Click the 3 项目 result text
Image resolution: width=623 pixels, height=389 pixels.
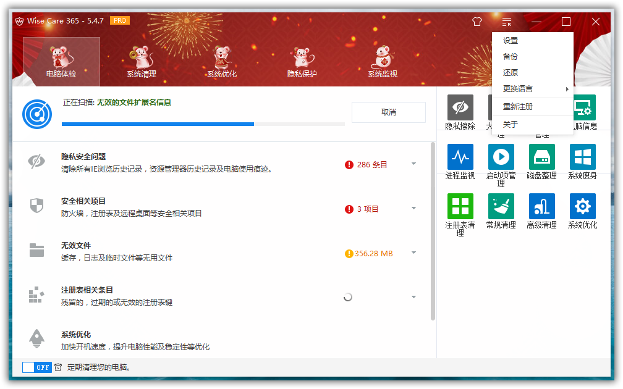368,209
